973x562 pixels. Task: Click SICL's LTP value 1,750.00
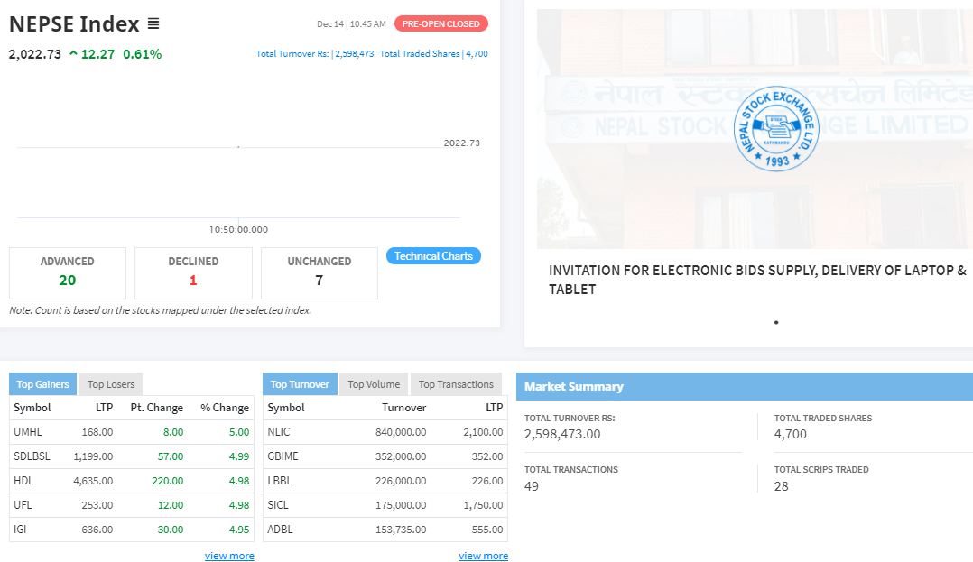[483, 504]
